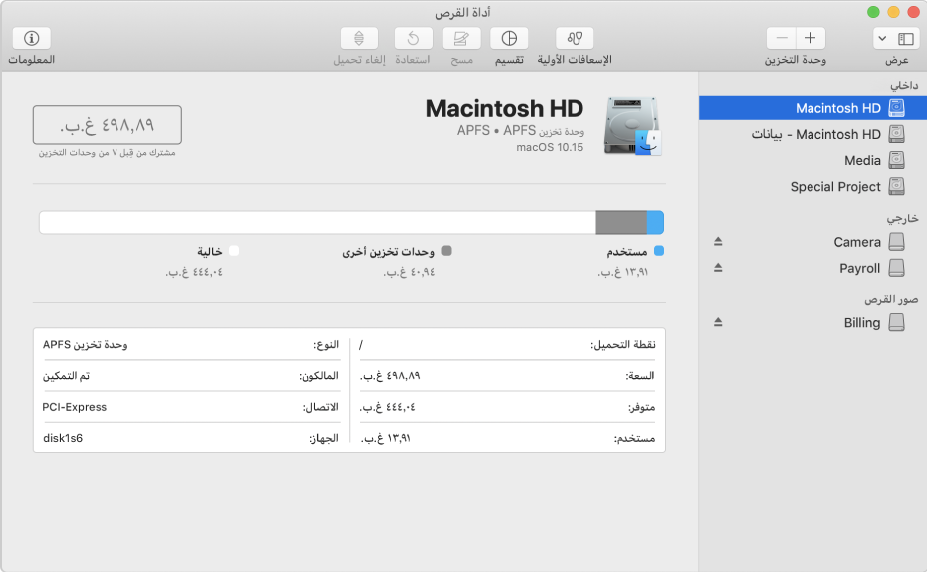Add volume with the plus button

point(811,39)
